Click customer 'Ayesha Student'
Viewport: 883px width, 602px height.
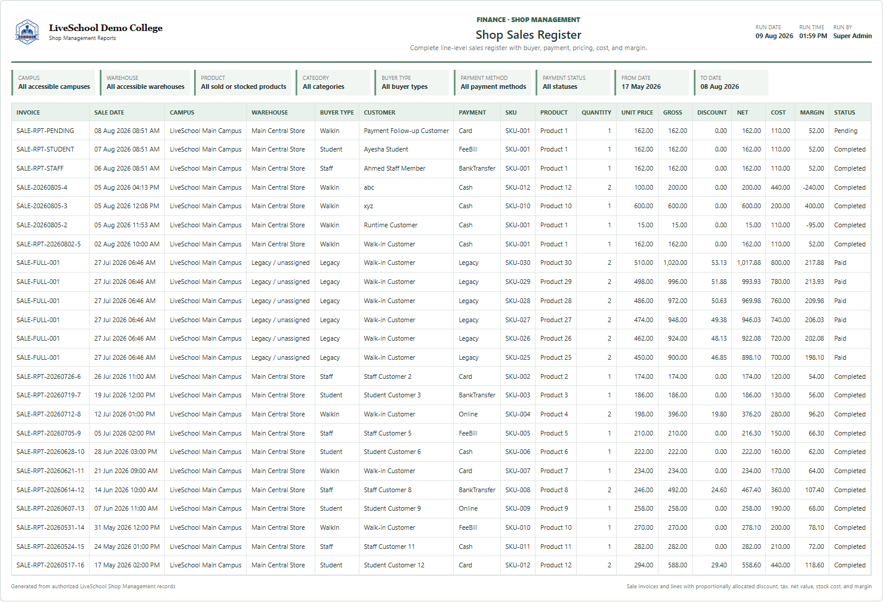(386, 149)
